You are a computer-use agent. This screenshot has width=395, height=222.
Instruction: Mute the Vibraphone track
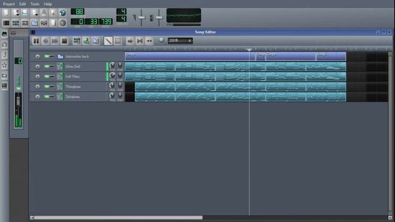(47, 86)
